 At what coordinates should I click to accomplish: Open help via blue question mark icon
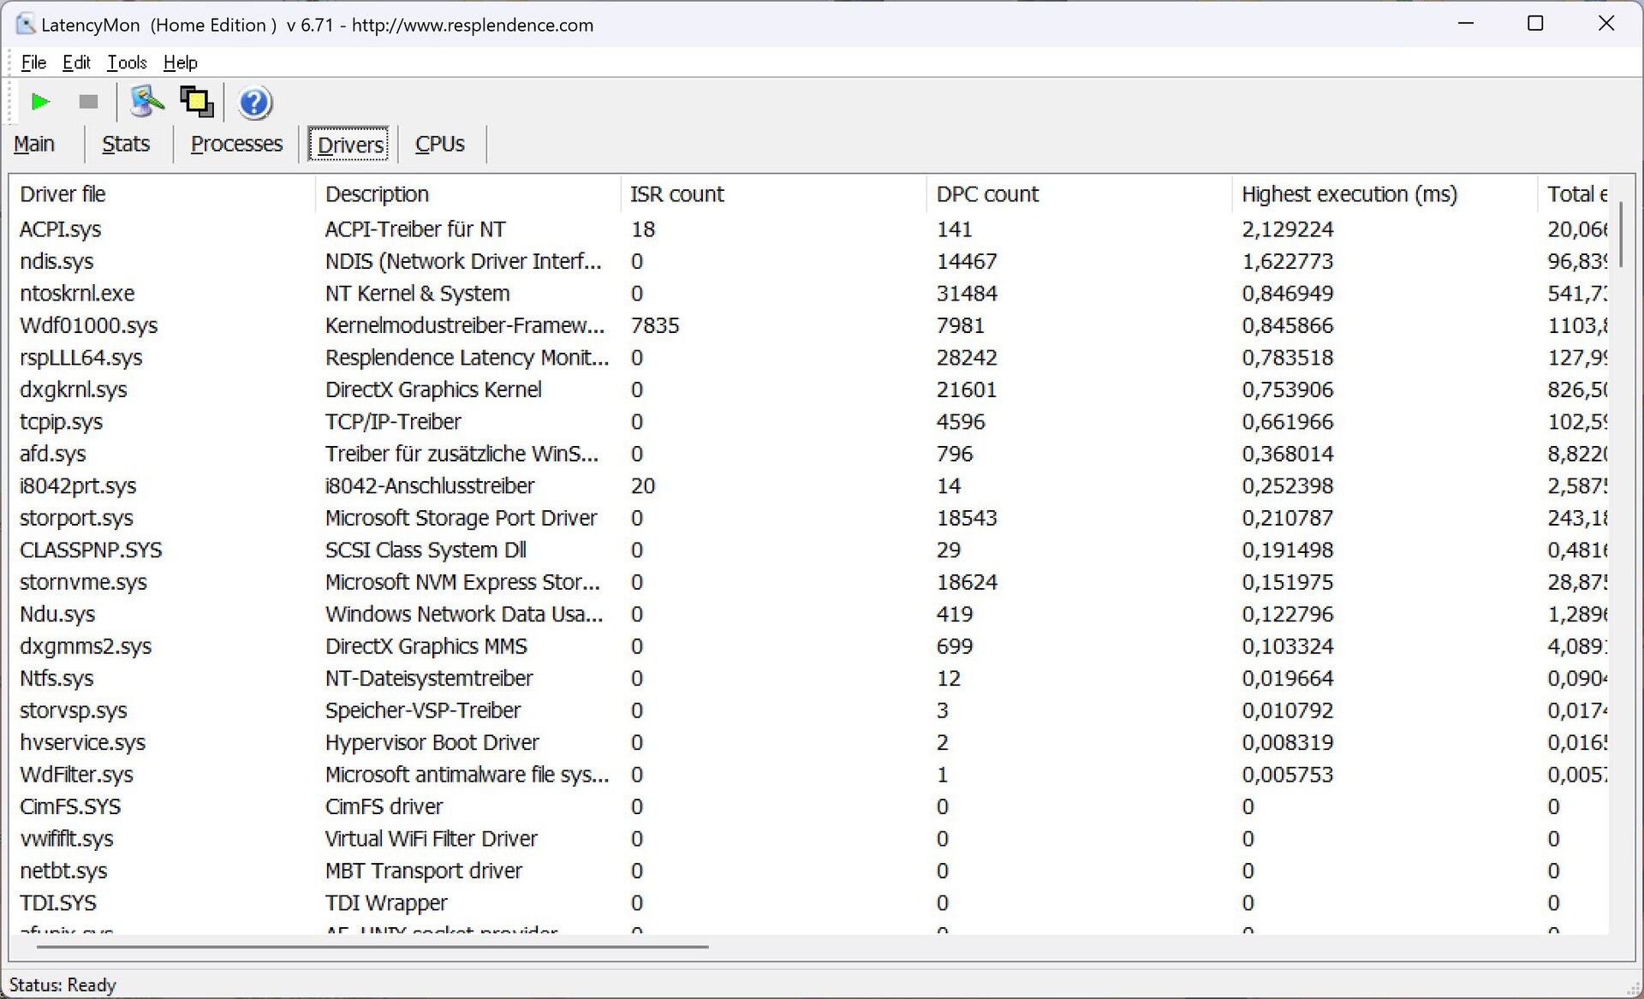click(254, 103)
